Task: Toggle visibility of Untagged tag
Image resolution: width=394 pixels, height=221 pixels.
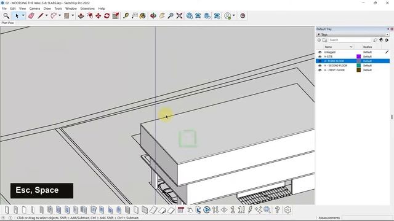Action: [320, 52]
